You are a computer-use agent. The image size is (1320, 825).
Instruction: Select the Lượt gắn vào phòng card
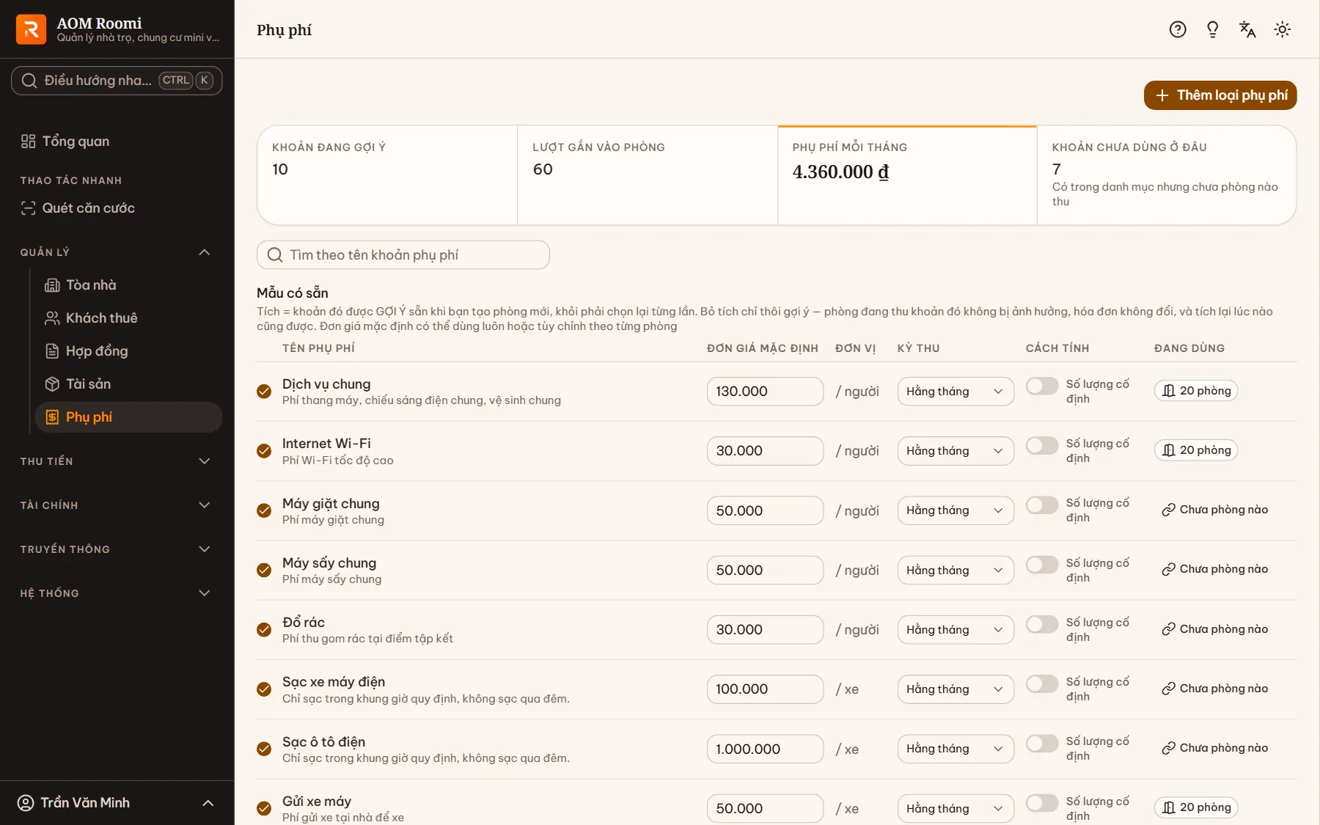(x=648, y=175)
